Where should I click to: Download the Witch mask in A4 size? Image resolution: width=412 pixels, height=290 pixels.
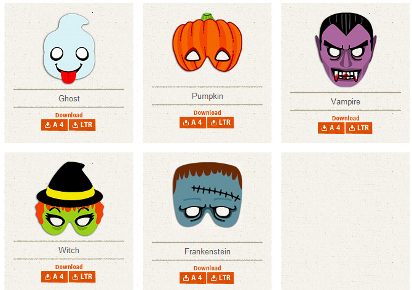(x=54, y=276)
